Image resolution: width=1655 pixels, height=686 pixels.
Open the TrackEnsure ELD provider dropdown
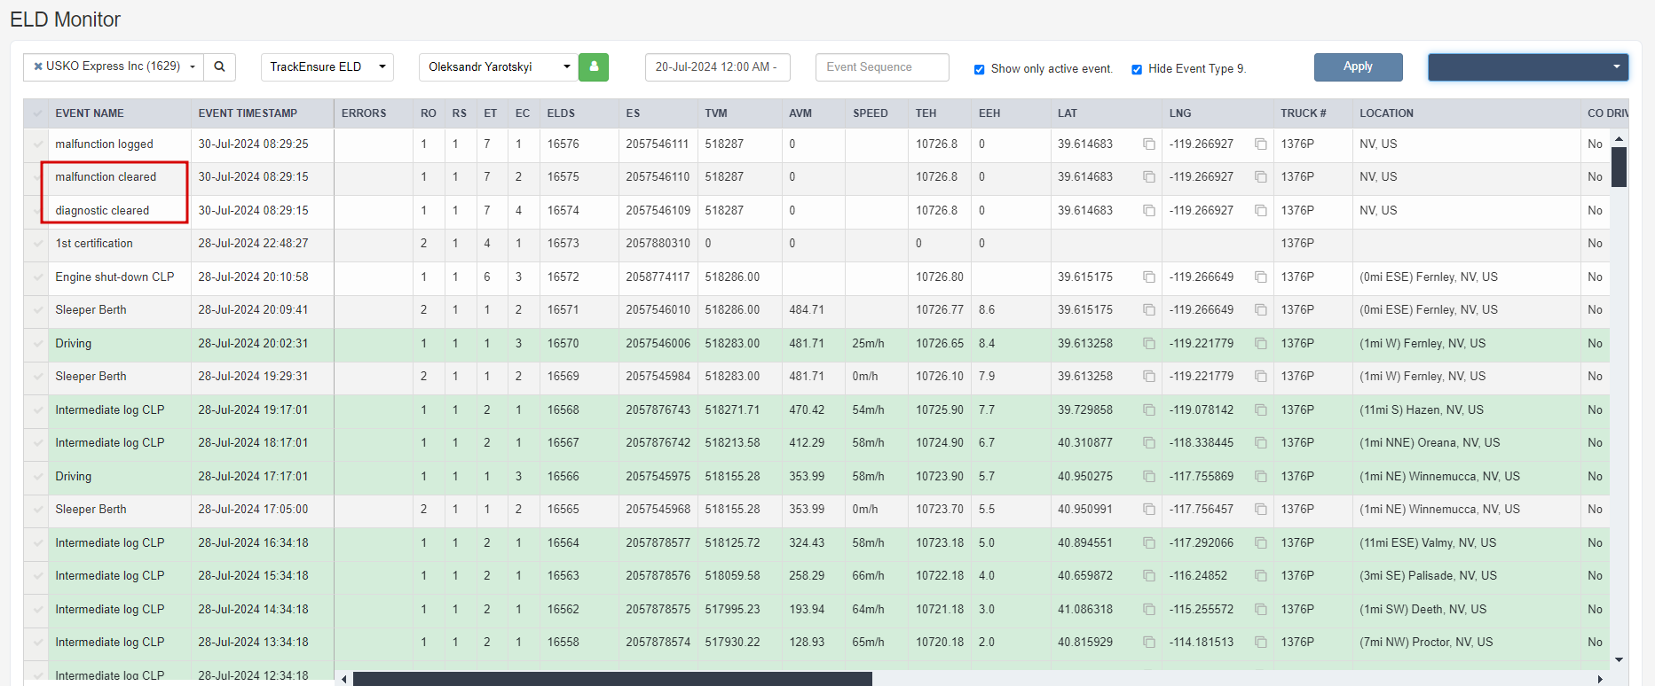[x=327, y=66]
